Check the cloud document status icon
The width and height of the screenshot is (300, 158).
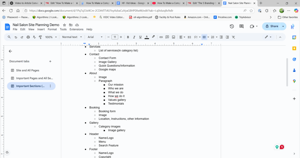click(77, 25)
